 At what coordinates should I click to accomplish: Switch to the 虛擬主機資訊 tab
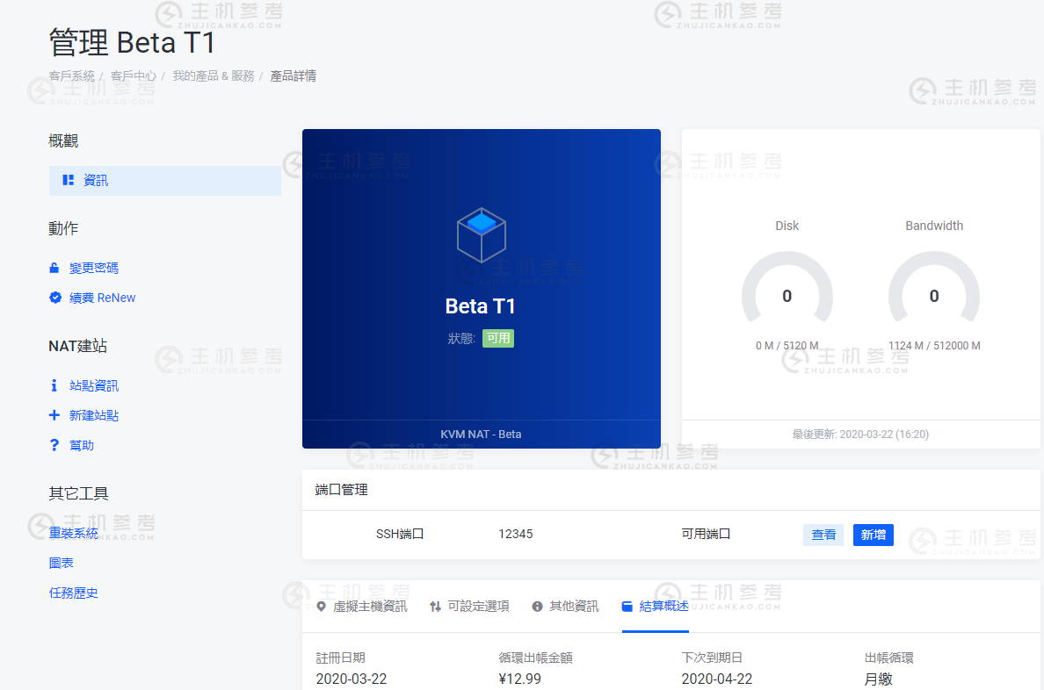click(x=369, y=605)
